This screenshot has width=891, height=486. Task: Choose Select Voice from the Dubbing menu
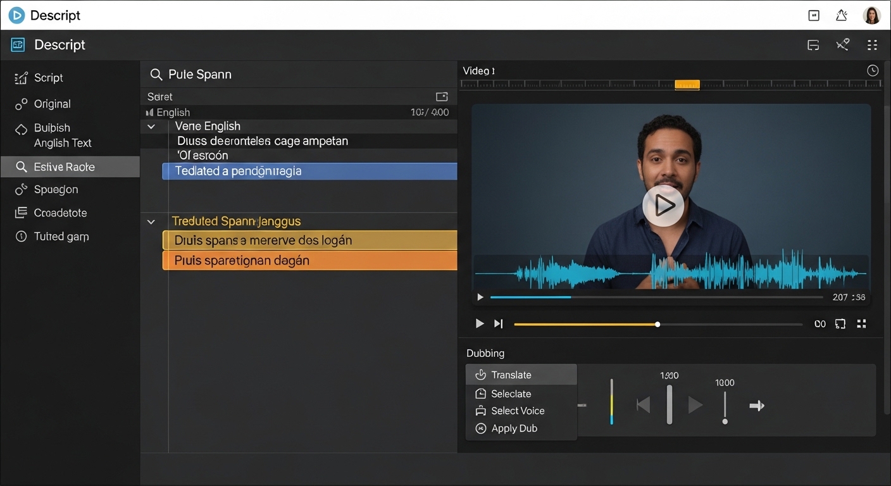[x=518, y=411]
